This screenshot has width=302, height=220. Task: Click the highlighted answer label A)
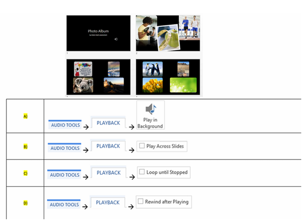[x=25, y=116]
